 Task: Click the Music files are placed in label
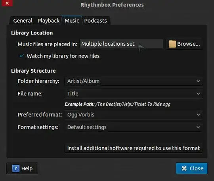point(48,44)
